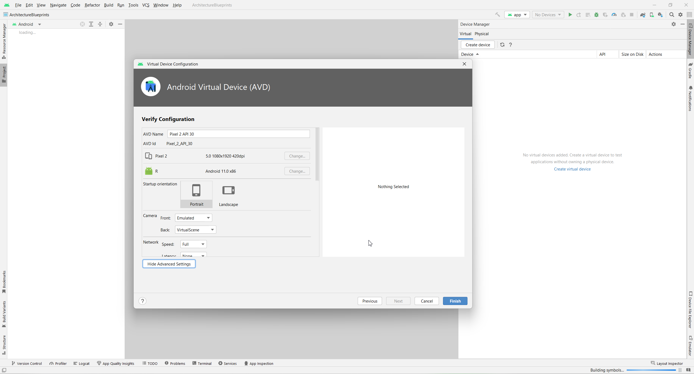Open the SDK Manager icon
Viewport: 694px width, 374px height.
pyautogui.click(x=660, y=15)
